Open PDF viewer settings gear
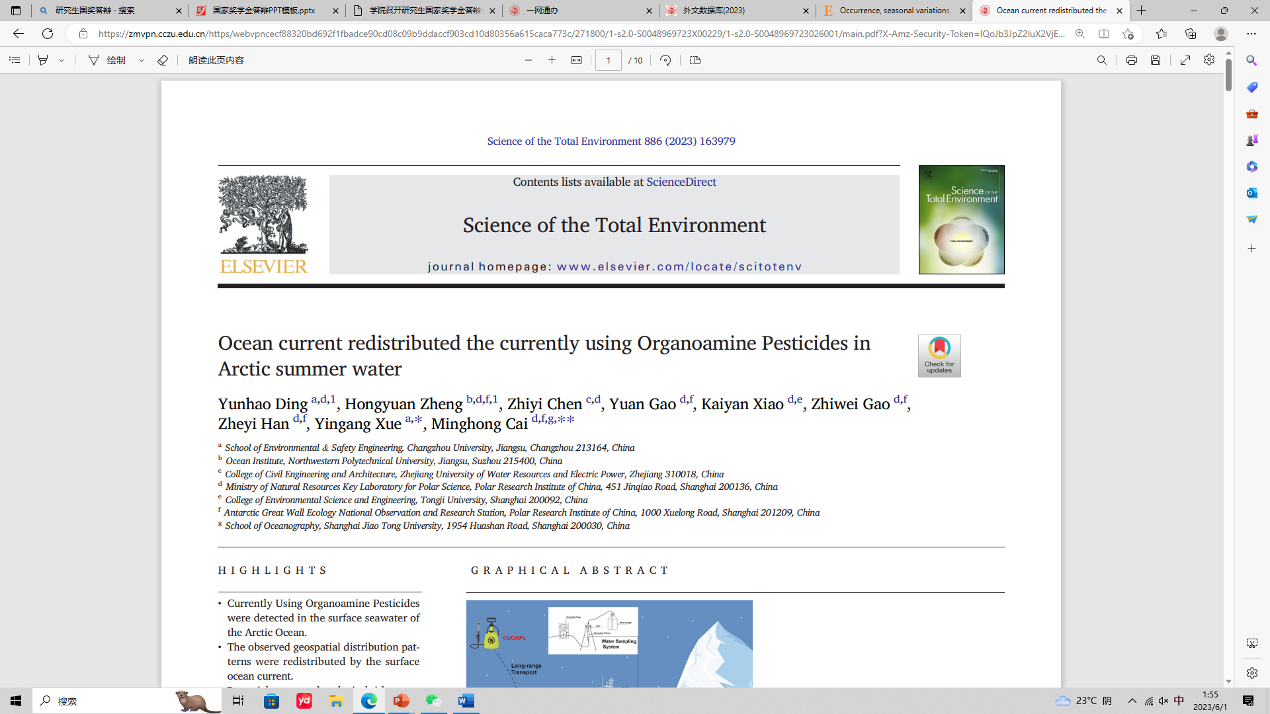This screenshot has height=714, width=1270. coord(1208,60)
